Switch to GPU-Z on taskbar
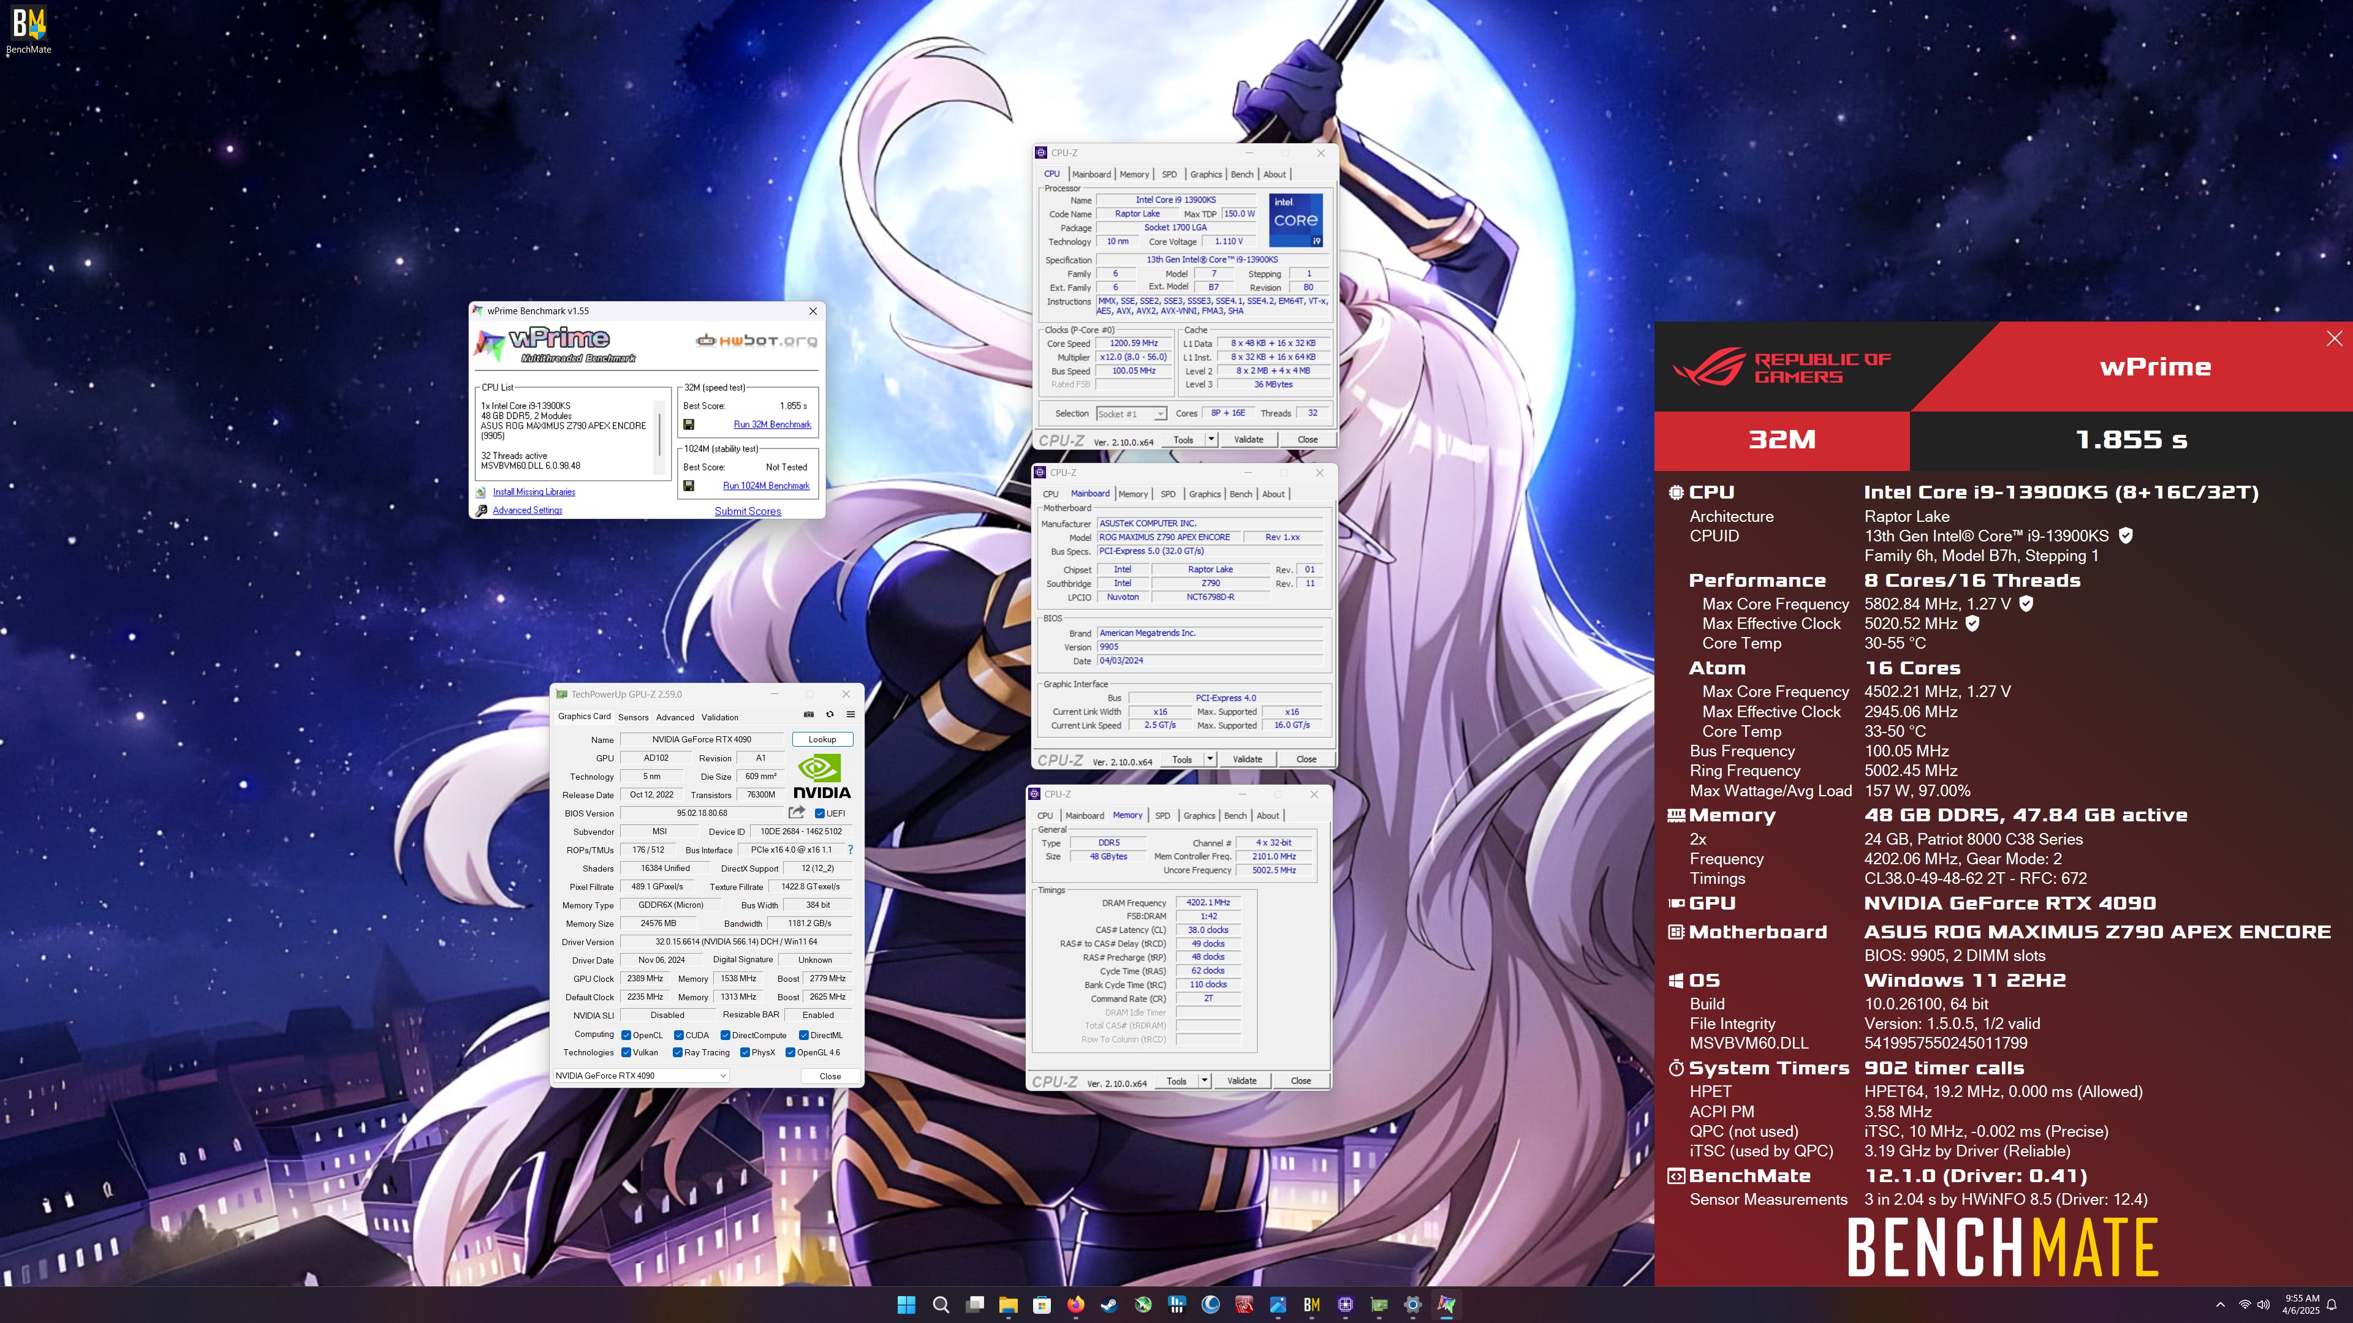The image size is (2353, 1323). 1379,1305
